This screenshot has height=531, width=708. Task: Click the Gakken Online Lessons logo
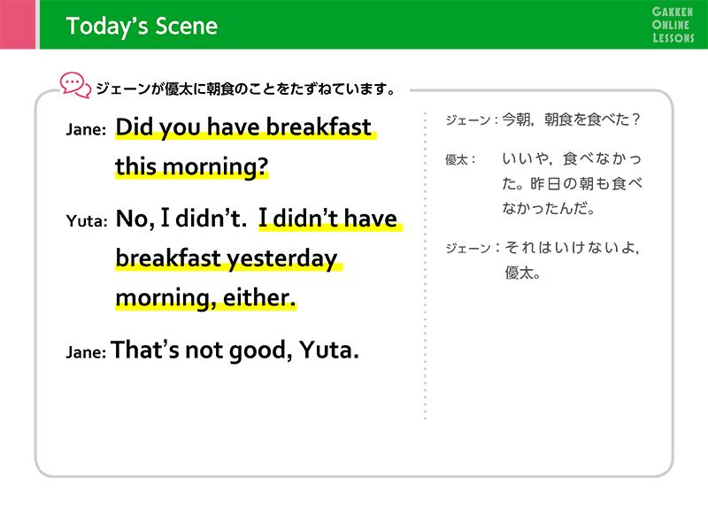[673, 26]
